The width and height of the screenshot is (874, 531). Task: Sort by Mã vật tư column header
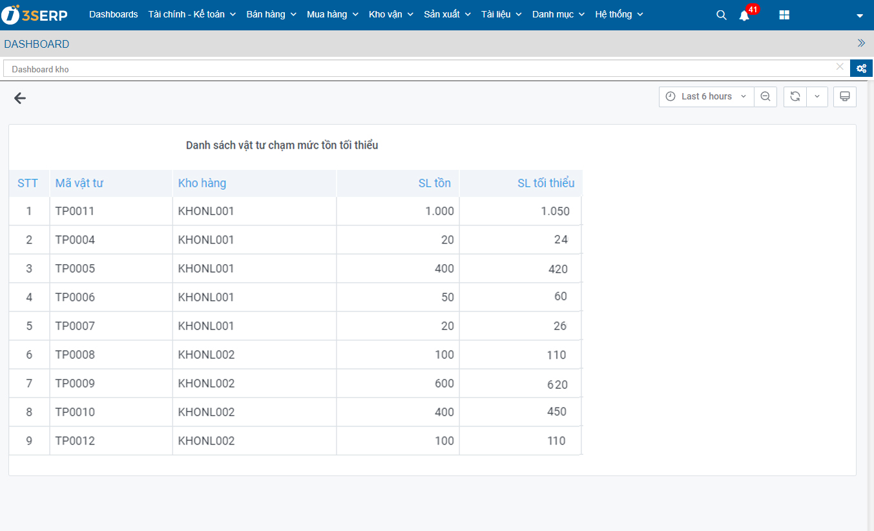coord(79,183)
